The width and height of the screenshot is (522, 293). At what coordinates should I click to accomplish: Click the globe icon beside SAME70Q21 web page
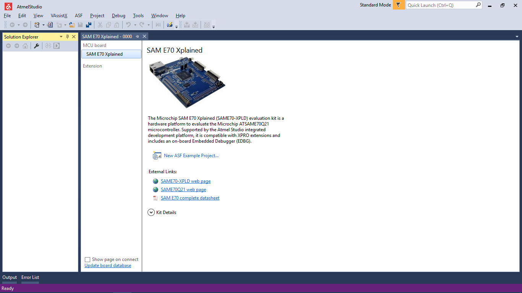pyautogui.click(x=156, y=190)
